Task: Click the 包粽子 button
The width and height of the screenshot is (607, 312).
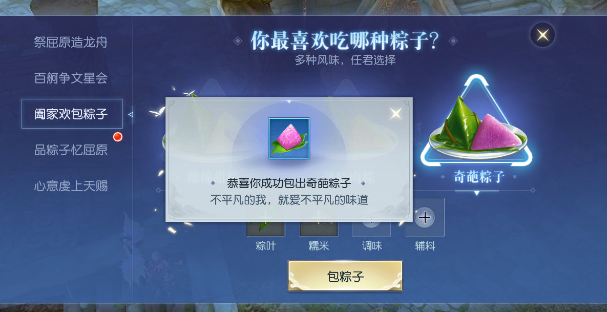Action: coord(345,276)
